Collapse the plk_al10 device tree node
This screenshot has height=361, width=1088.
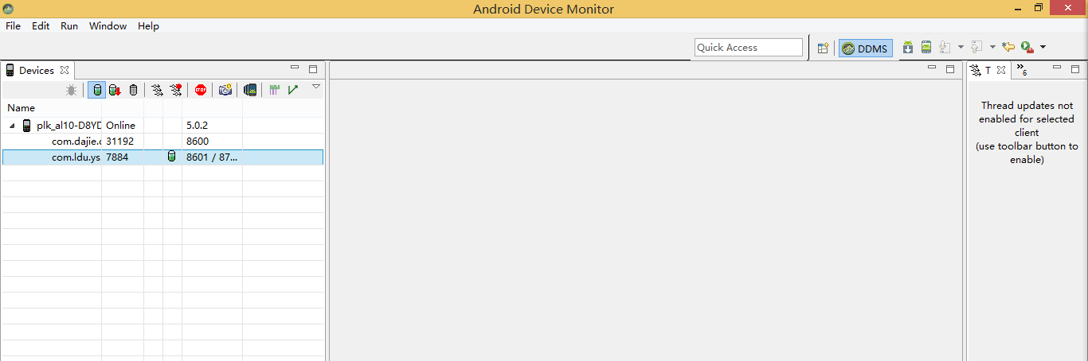pyautogui.click(x=13, y=126)
